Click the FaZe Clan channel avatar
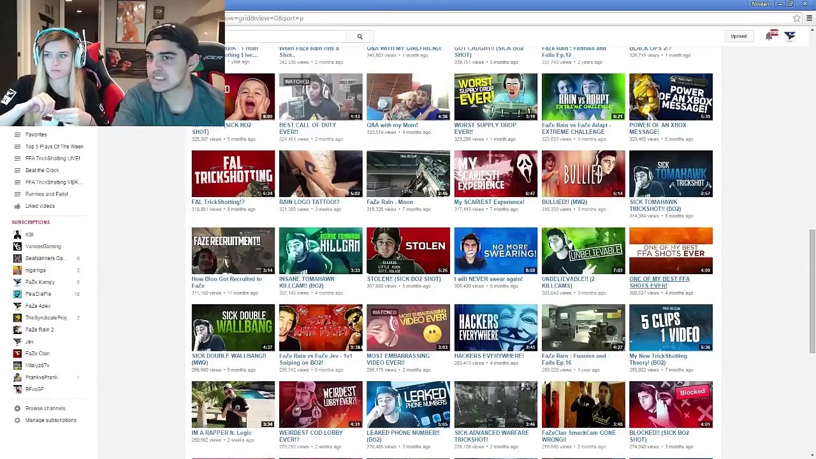Image resolution: width=816 pixels, height=459 pixels. 18,353
